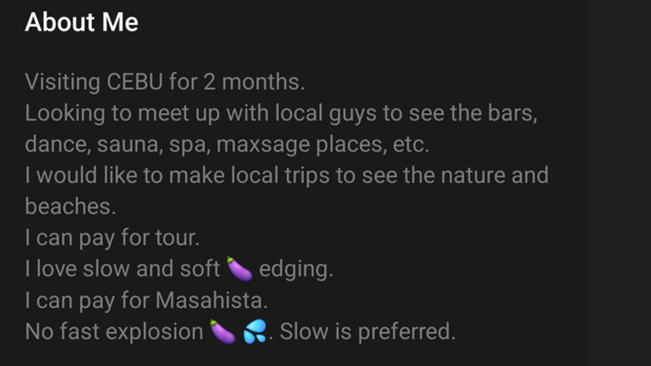Click the words 2 months

(254, 82)
